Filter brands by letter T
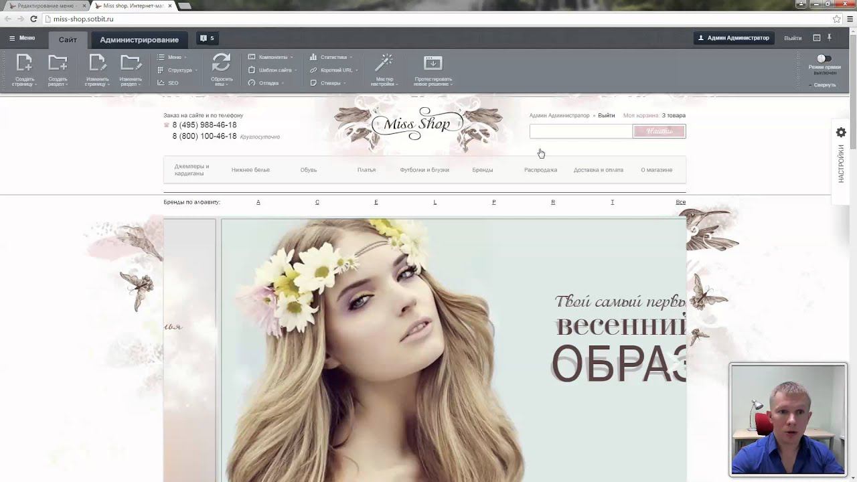This screenshot has height=482, width=857. point(612,202)
